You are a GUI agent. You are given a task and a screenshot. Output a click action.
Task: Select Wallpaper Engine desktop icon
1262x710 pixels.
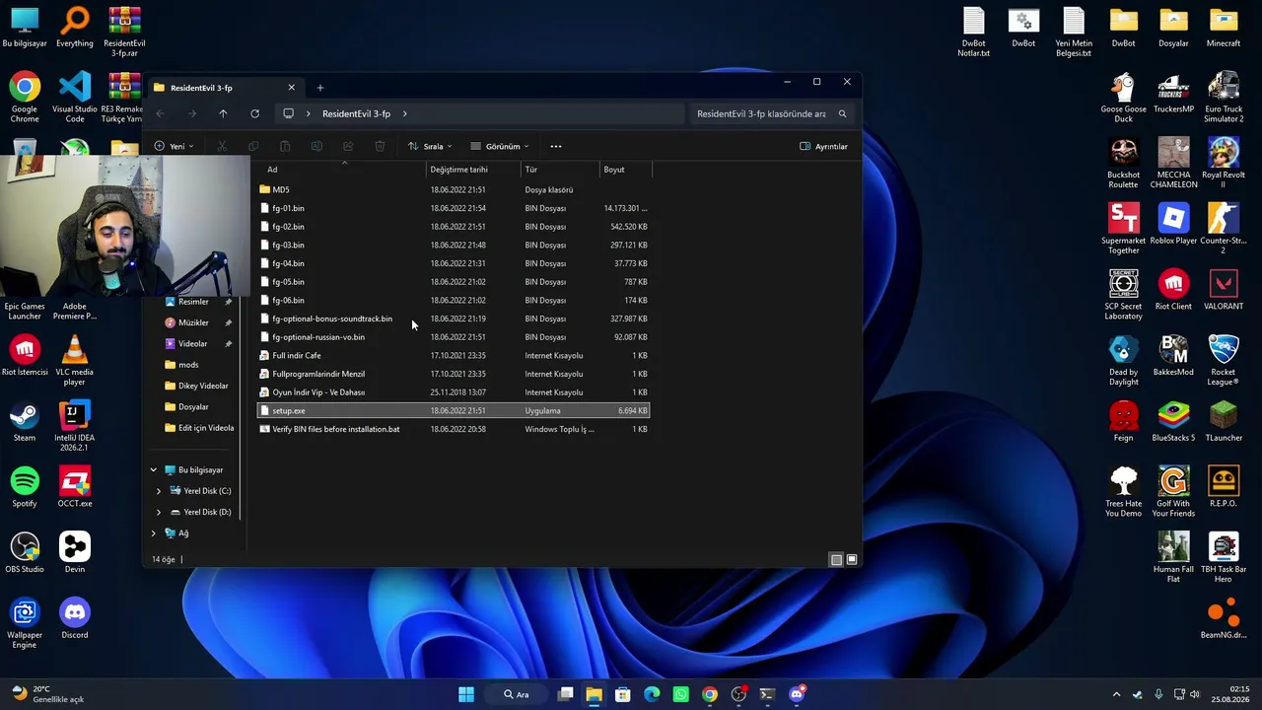point(25,624)
